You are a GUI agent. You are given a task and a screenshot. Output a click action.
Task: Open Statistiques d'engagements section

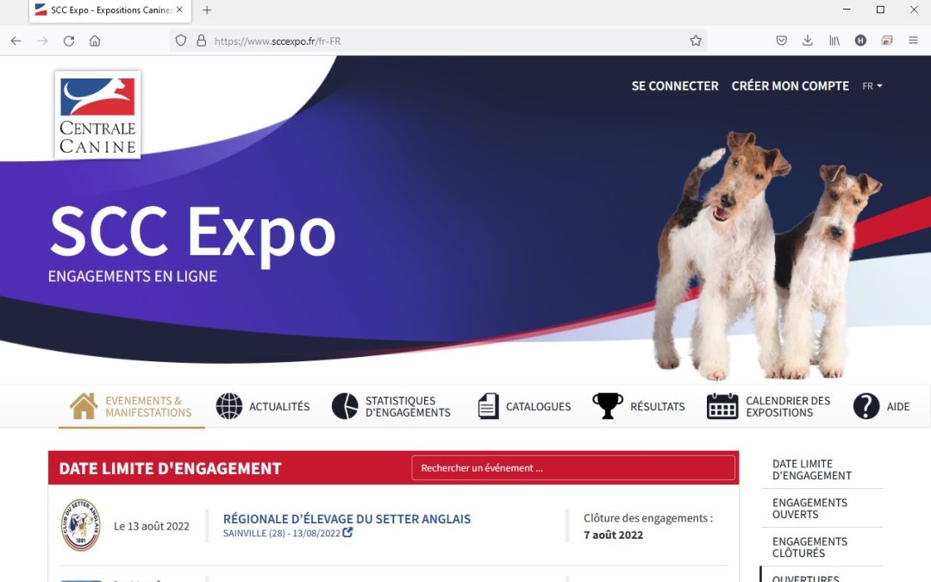point(408,407)
